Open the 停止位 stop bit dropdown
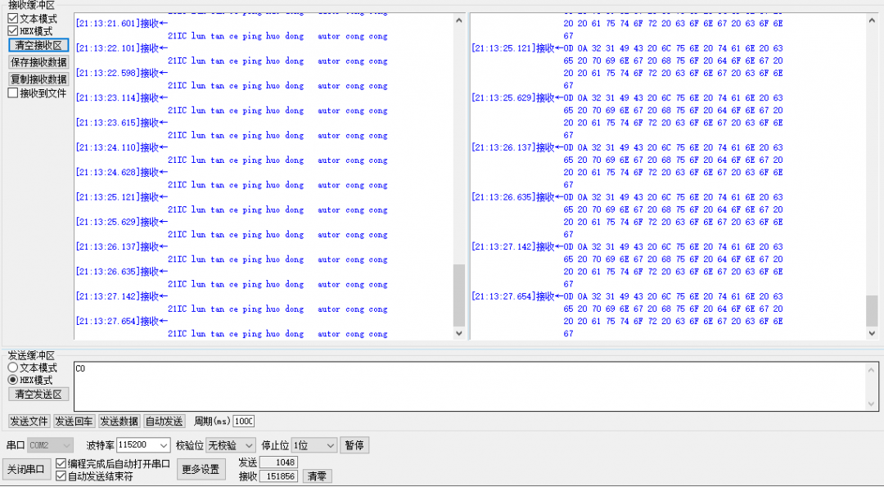884x487 pixels. (314, 444)
